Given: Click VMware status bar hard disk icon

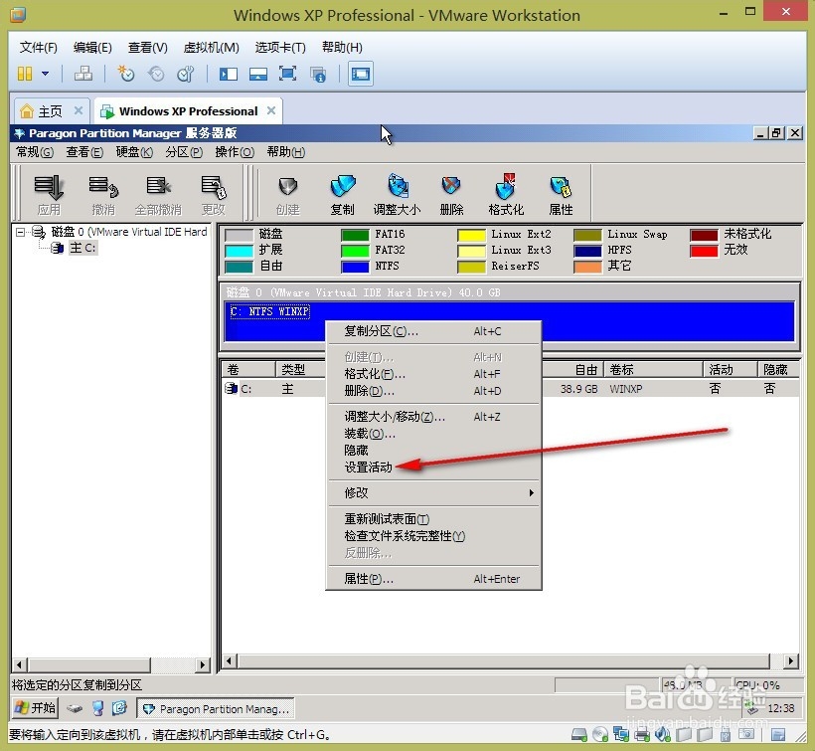Looking at the screenshot, I should pos(578,734).
